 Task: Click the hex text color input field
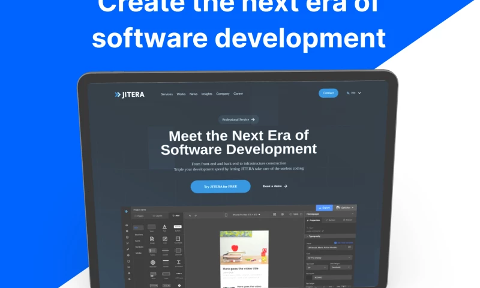(332, 277)
